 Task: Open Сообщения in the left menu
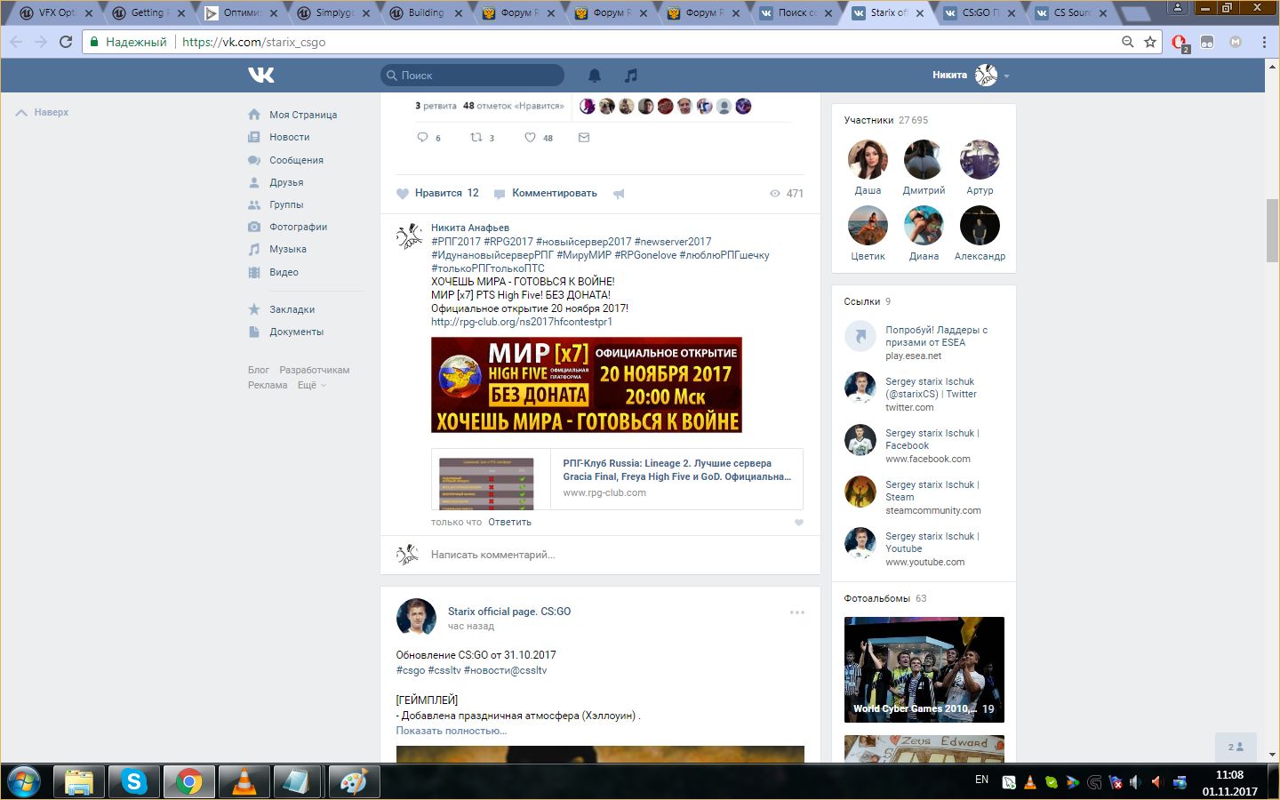coord(296,160)
